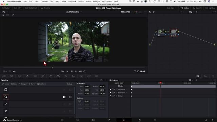Select the active Circle window preset
Viewport: 217px width, 122px height.
(x=6, y=97)
